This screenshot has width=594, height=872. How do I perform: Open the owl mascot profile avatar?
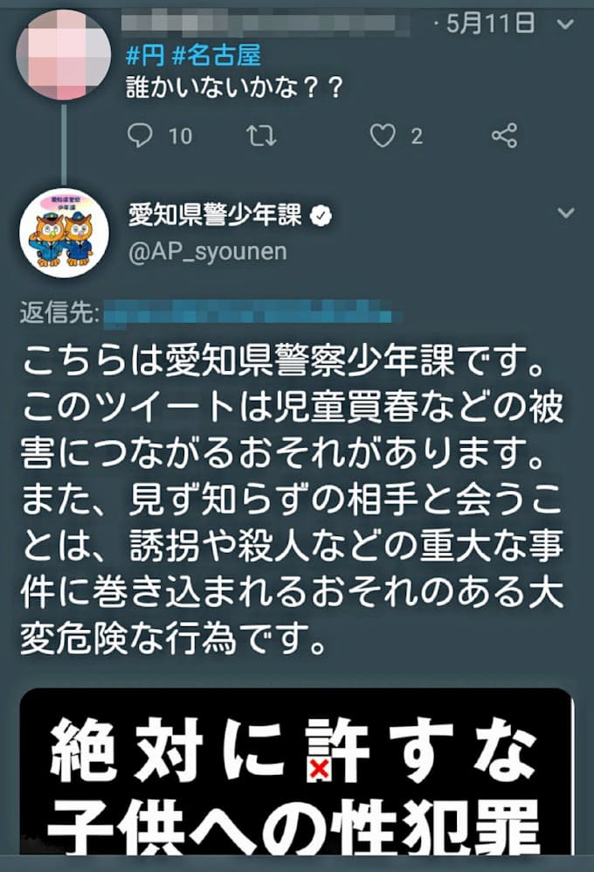(x=64, y=233)
